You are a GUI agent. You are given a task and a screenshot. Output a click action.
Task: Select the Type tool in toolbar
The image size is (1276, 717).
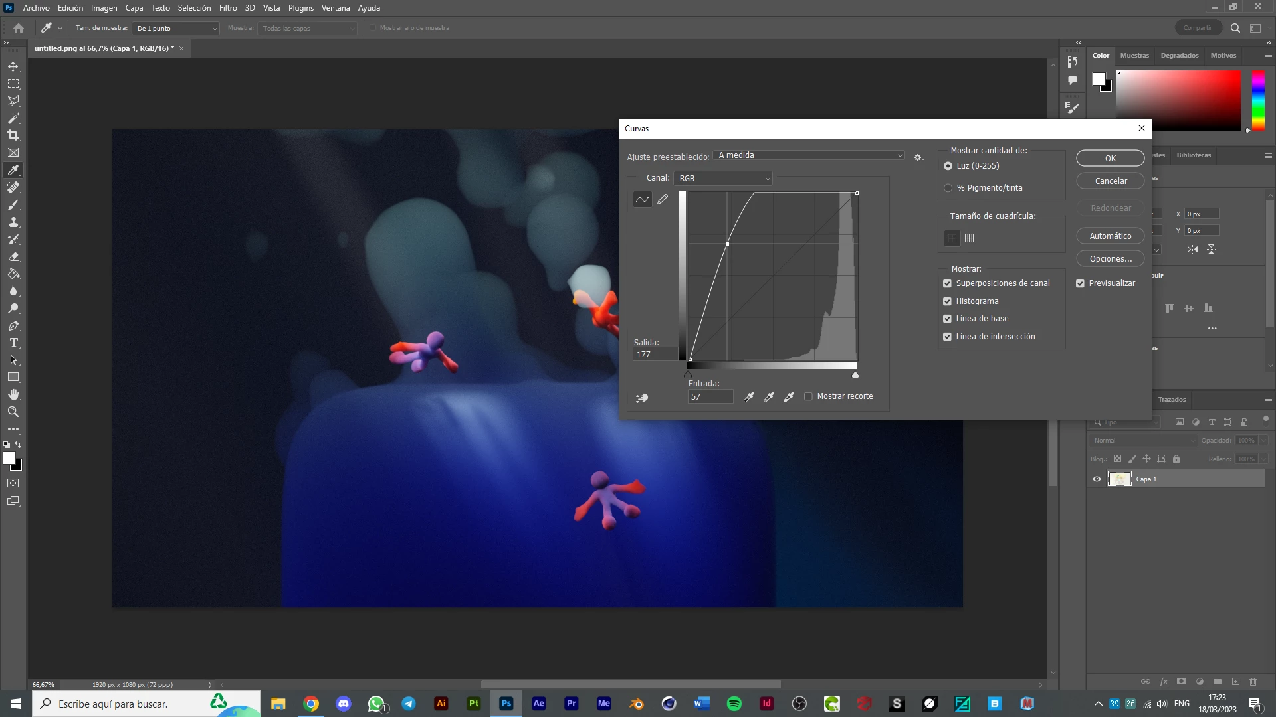pyautogui.click(x=13, y=343)
